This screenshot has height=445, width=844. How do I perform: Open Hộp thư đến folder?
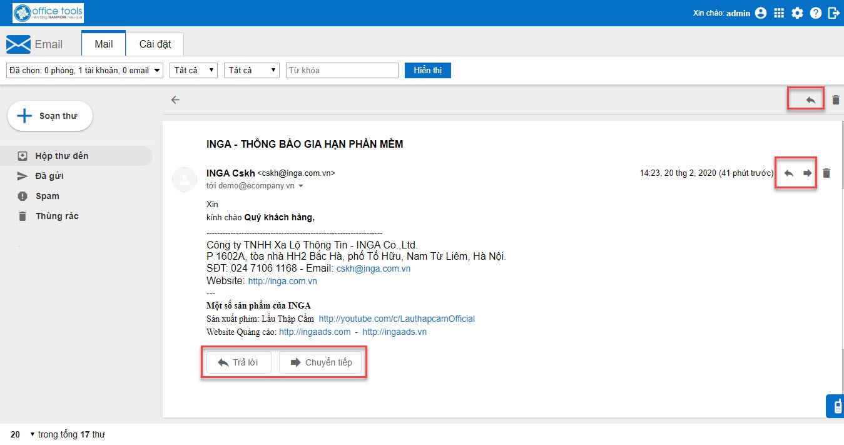click(76, 156)
